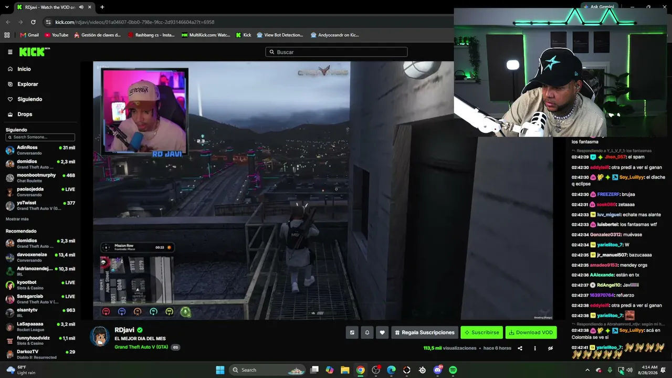Open yoTwisst channel in the sidebar

[x=40, y=205]
